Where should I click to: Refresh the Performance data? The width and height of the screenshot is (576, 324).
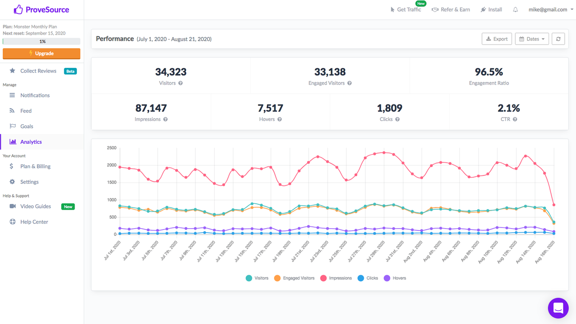coord(558,39)
